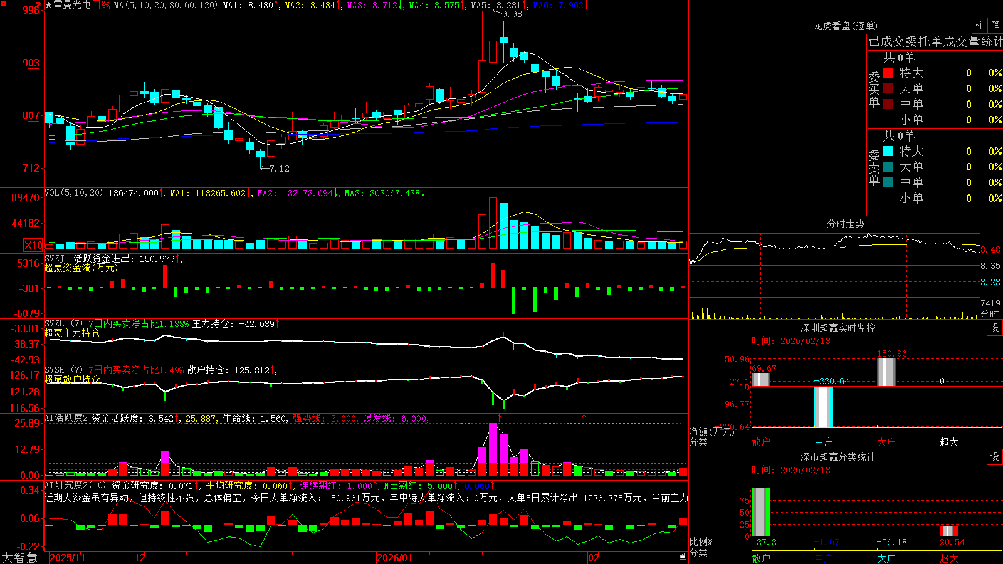Viewport: 1003px width, 564px height.
Task: Click the SVZJ indicator name
Action: pyautogui.click(x=55, y=259)
